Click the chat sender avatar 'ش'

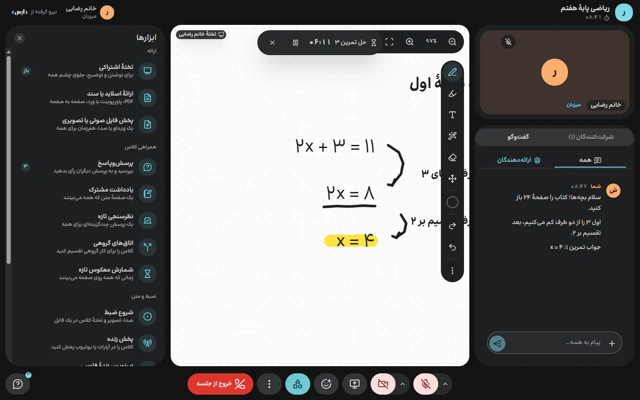click(613, 190)
